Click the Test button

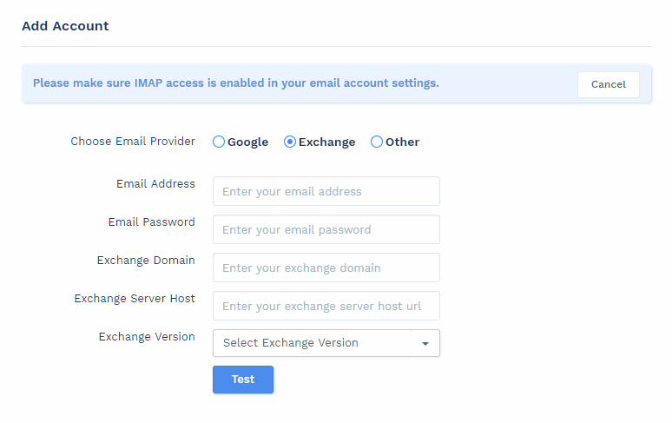(243, 380)
